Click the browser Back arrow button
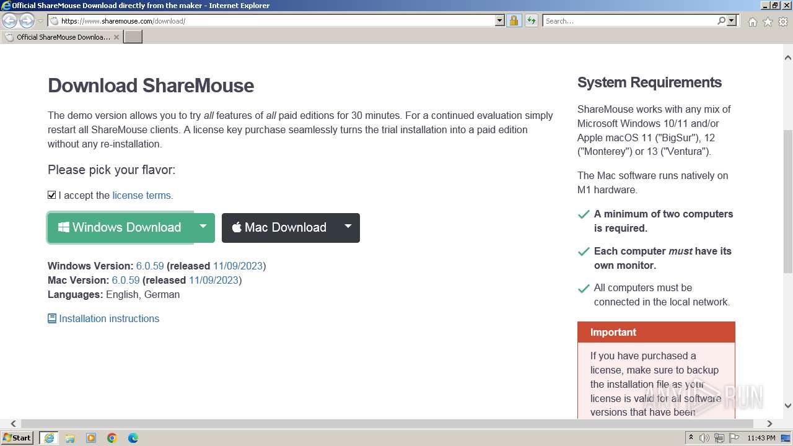The height and width of the screenshot is (446, 793). tap(9, 20)
